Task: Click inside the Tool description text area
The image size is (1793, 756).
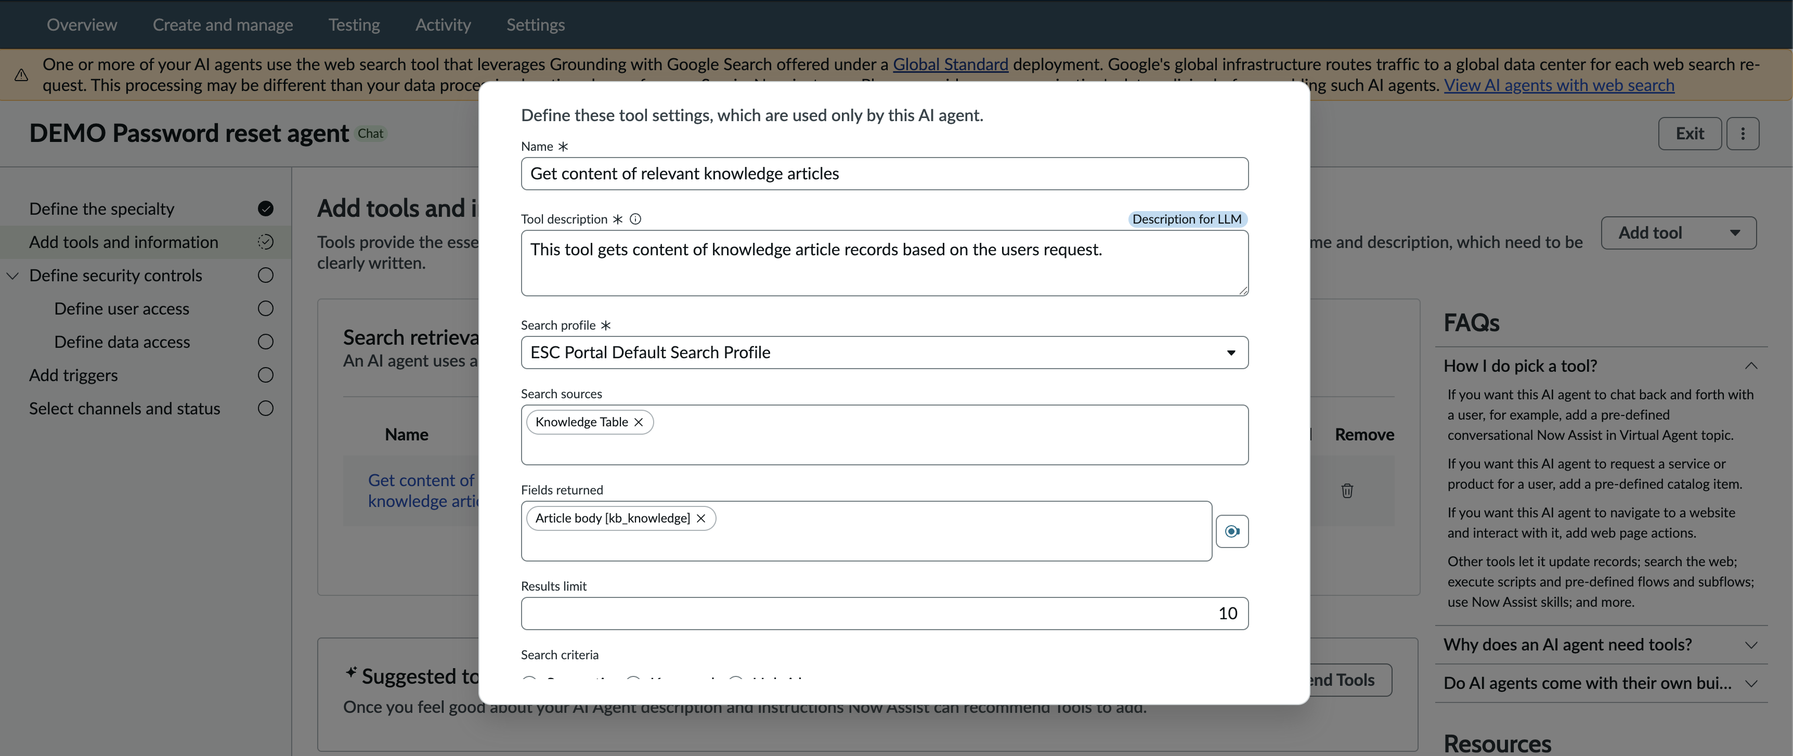Action: 884,263
